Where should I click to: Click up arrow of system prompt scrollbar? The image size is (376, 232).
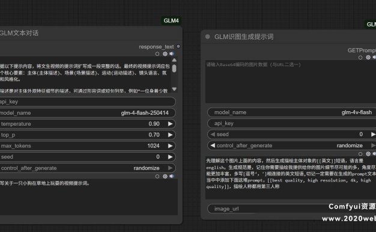click(174, 60)
